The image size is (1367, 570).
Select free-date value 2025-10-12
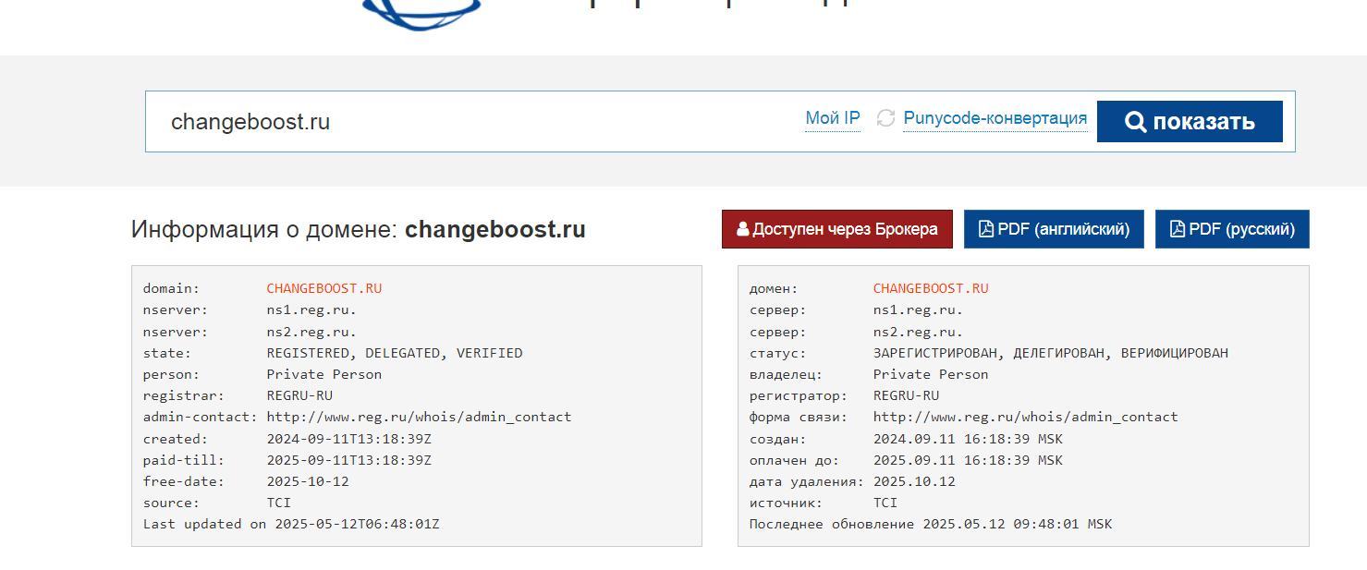[x=308, y=481]
